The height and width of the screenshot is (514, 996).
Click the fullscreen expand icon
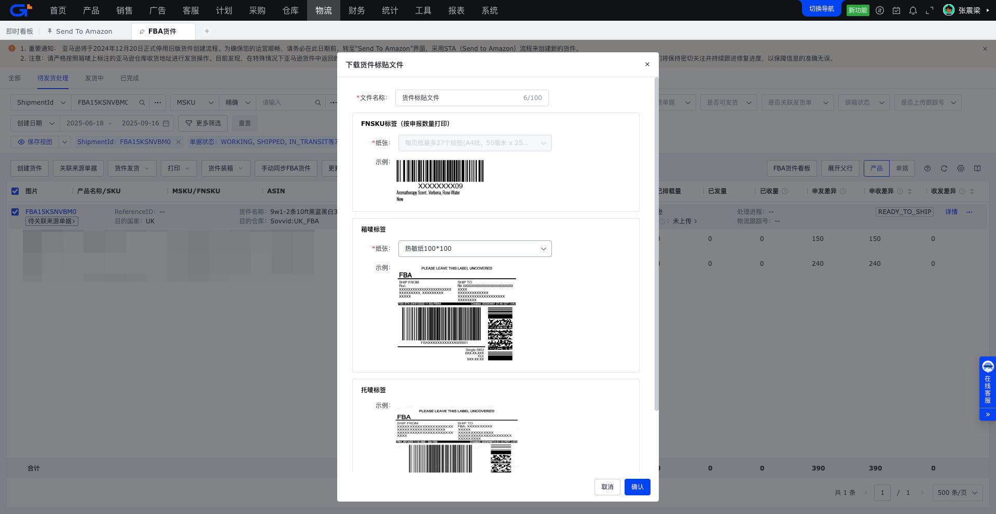(930, 10)
